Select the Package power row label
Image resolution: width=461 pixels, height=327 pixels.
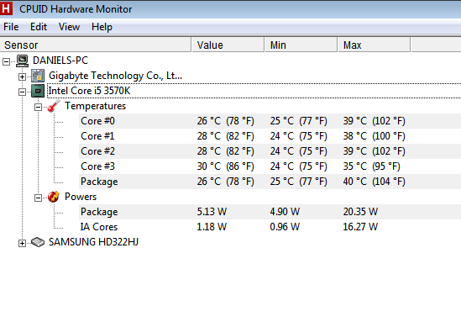[x=99, y=212]
